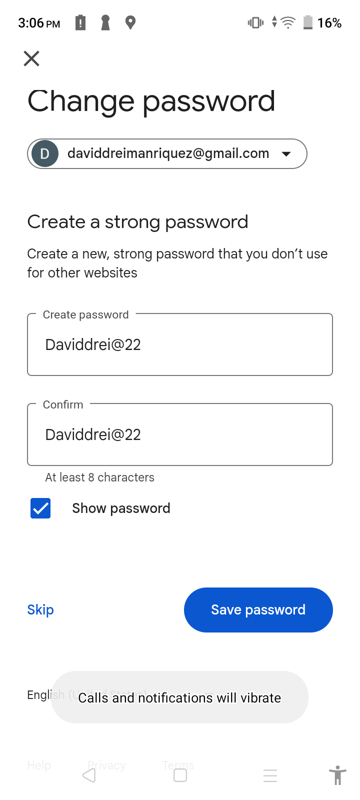
Task: Tap the Android home navigation icon
Action: coord(180,775)
